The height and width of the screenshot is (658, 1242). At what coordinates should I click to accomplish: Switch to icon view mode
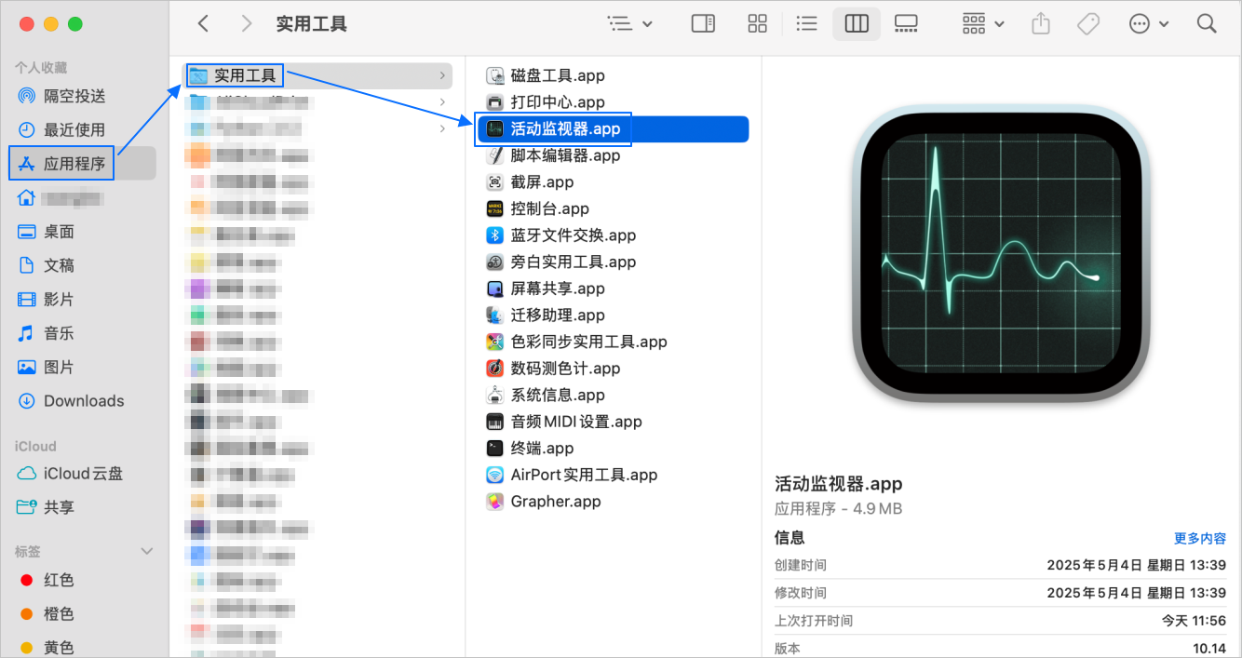tap(757, 23)
